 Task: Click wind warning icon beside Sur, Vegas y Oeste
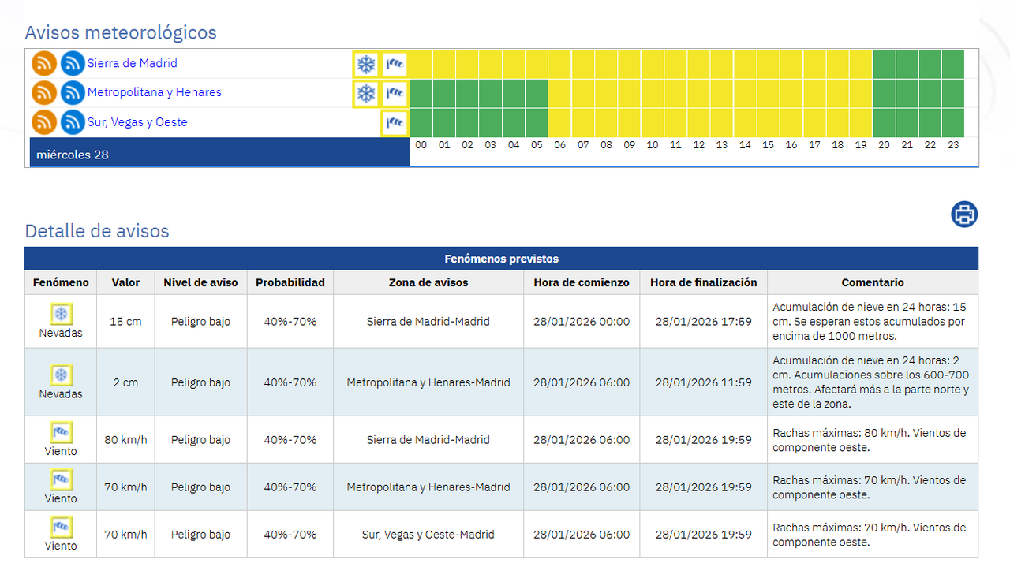point(395,123)
